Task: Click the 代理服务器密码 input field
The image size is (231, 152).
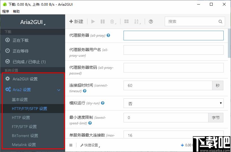Action: [173, 68]
